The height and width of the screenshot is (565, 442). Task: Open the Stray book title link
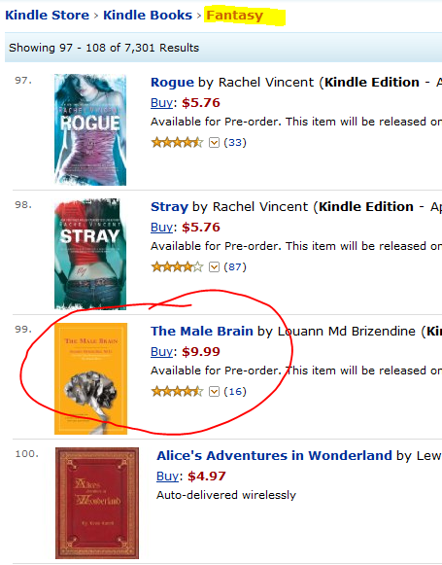point(169,207)
